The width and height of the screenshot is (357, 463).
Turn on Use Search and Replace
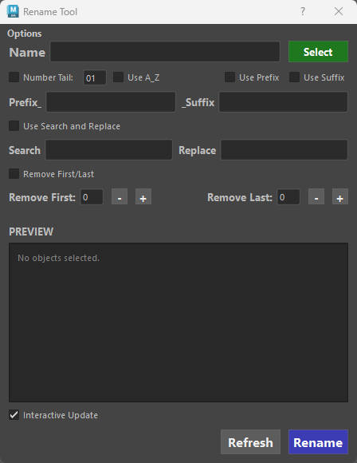(x=14, y=125)
